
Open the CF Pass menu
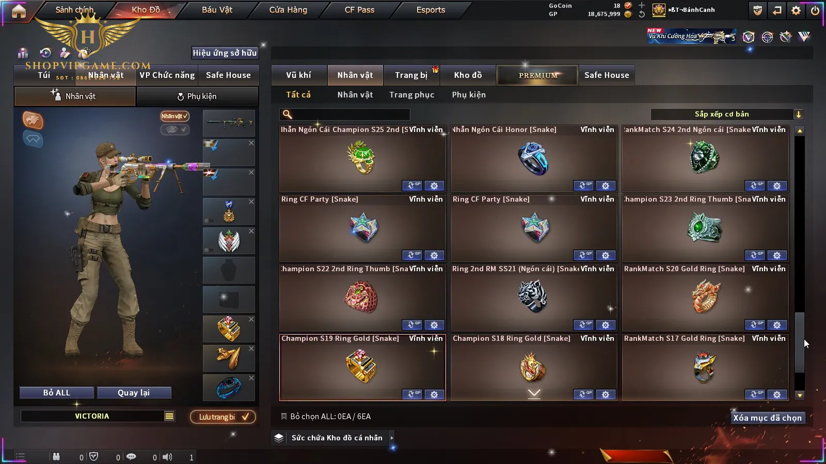(x=359, y=10)
